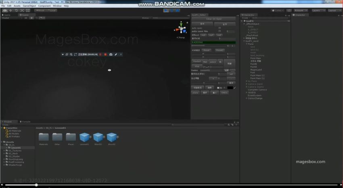Open the Shaded draw mode dropdown
The width and height of the screenshot is (343, 188).
(12, 18)
